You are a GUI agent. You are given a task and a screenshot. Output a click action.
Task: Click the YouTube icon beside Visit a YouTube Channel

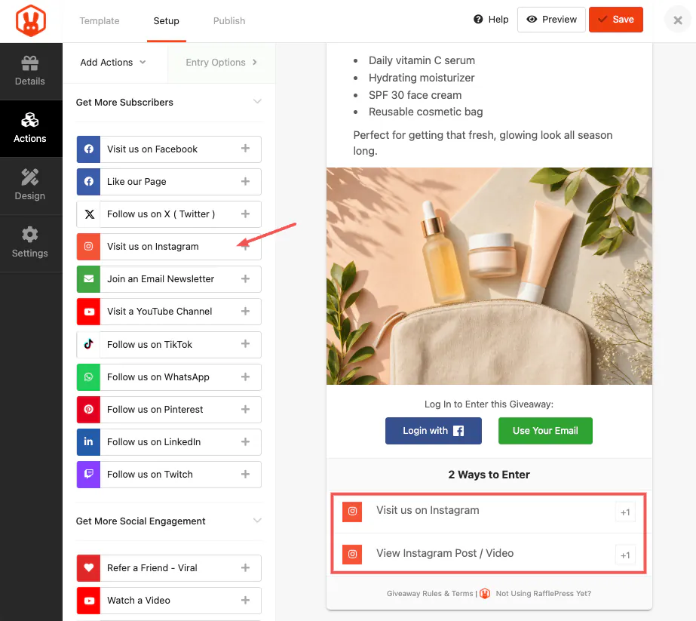[x=89, y=312]
